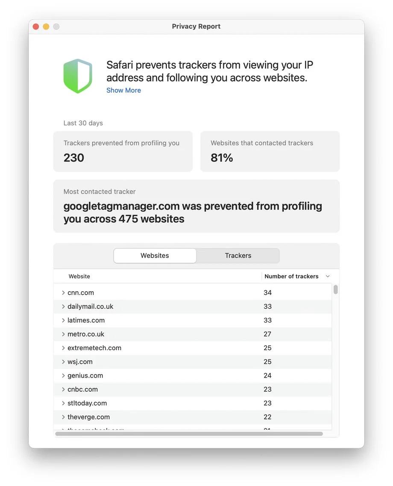Switch to the Trackers tab
Screen dimensions: 393x486
238,256
